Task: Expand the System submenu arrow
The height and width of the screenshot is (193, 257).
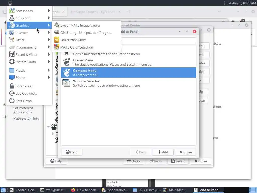Action: pos(49,77)
